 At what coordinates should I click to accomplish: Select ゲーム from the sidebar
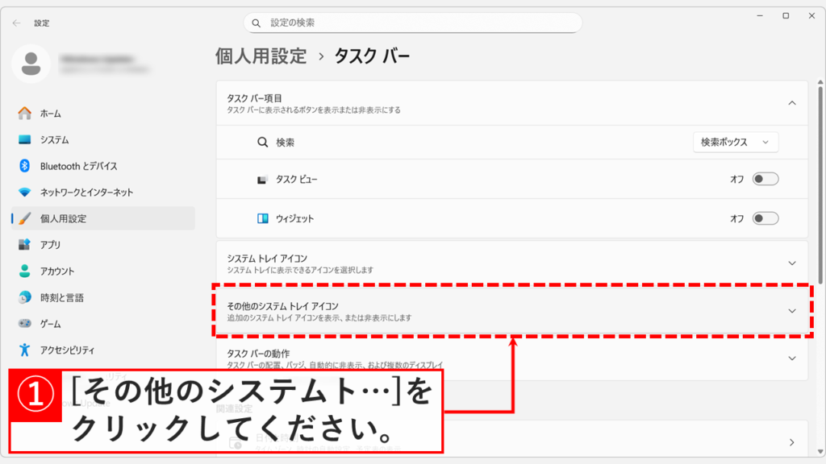(49, 323)
